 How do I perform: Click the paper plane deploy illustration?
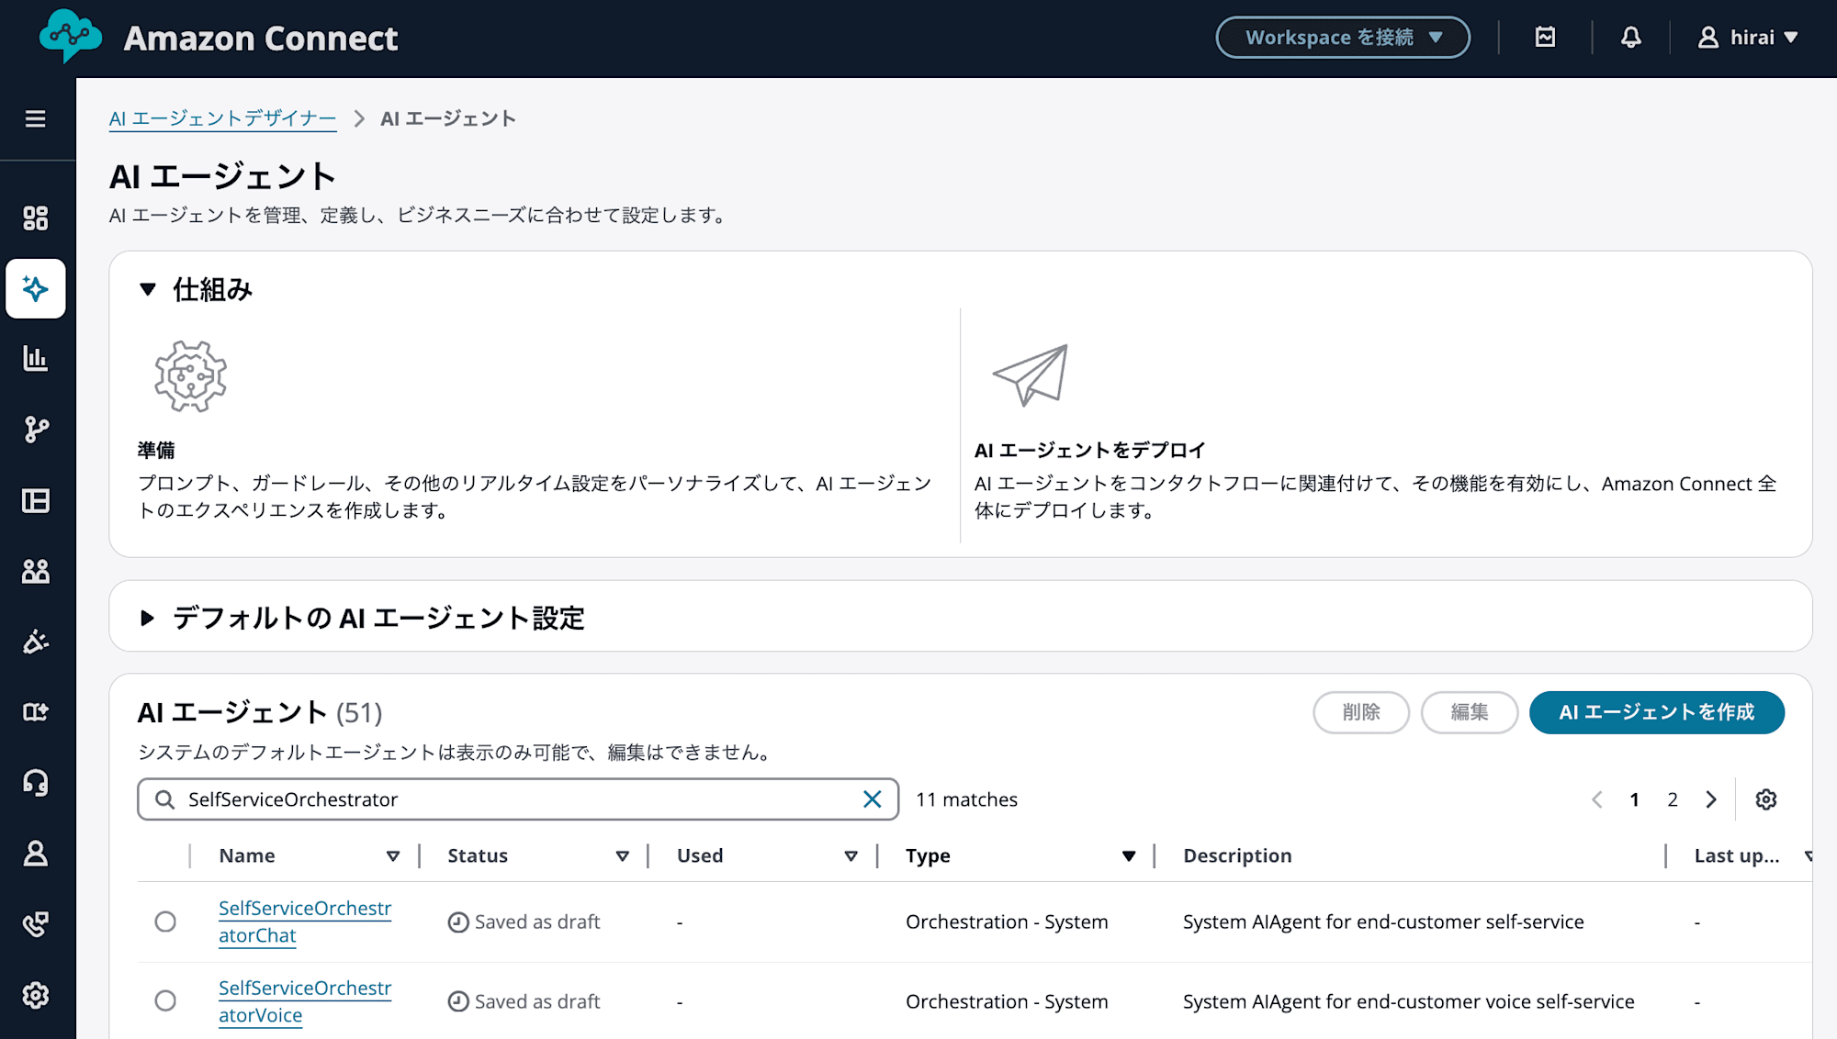(1031, 374)
